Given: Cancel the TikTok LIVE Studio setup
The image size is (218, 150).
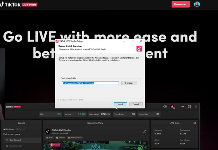Looking at the screenshot, I should (x=136, y=104).
